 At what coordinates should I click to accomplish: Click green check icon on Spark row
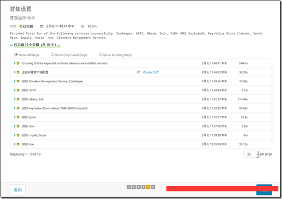pos(18,117)
